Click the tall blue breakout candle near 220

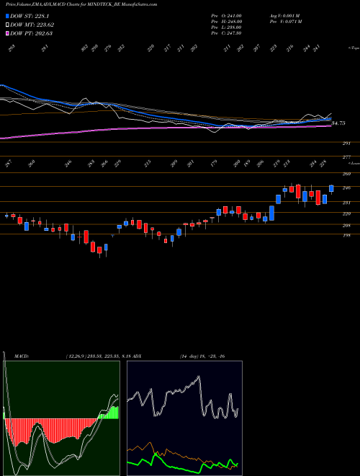272,213
